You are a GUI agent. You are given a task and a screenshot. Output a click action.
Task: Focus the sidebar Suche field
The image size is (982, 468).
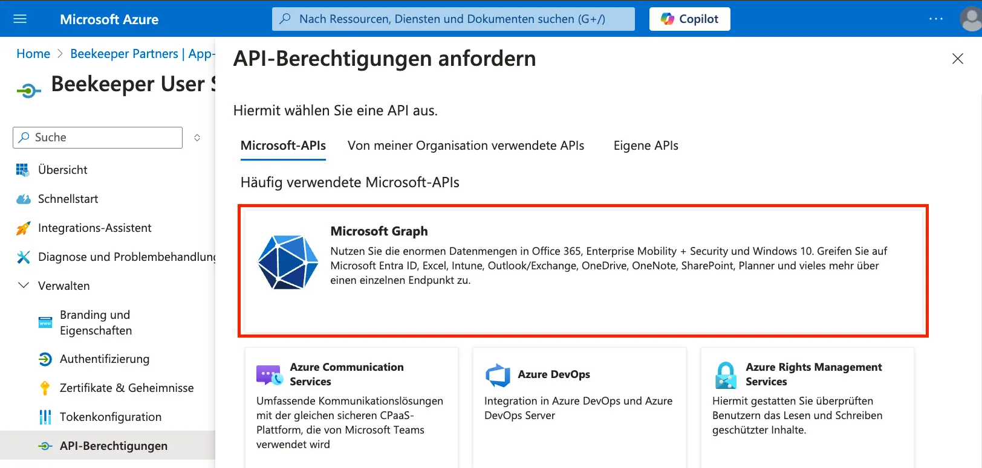(x=97, y=138)
